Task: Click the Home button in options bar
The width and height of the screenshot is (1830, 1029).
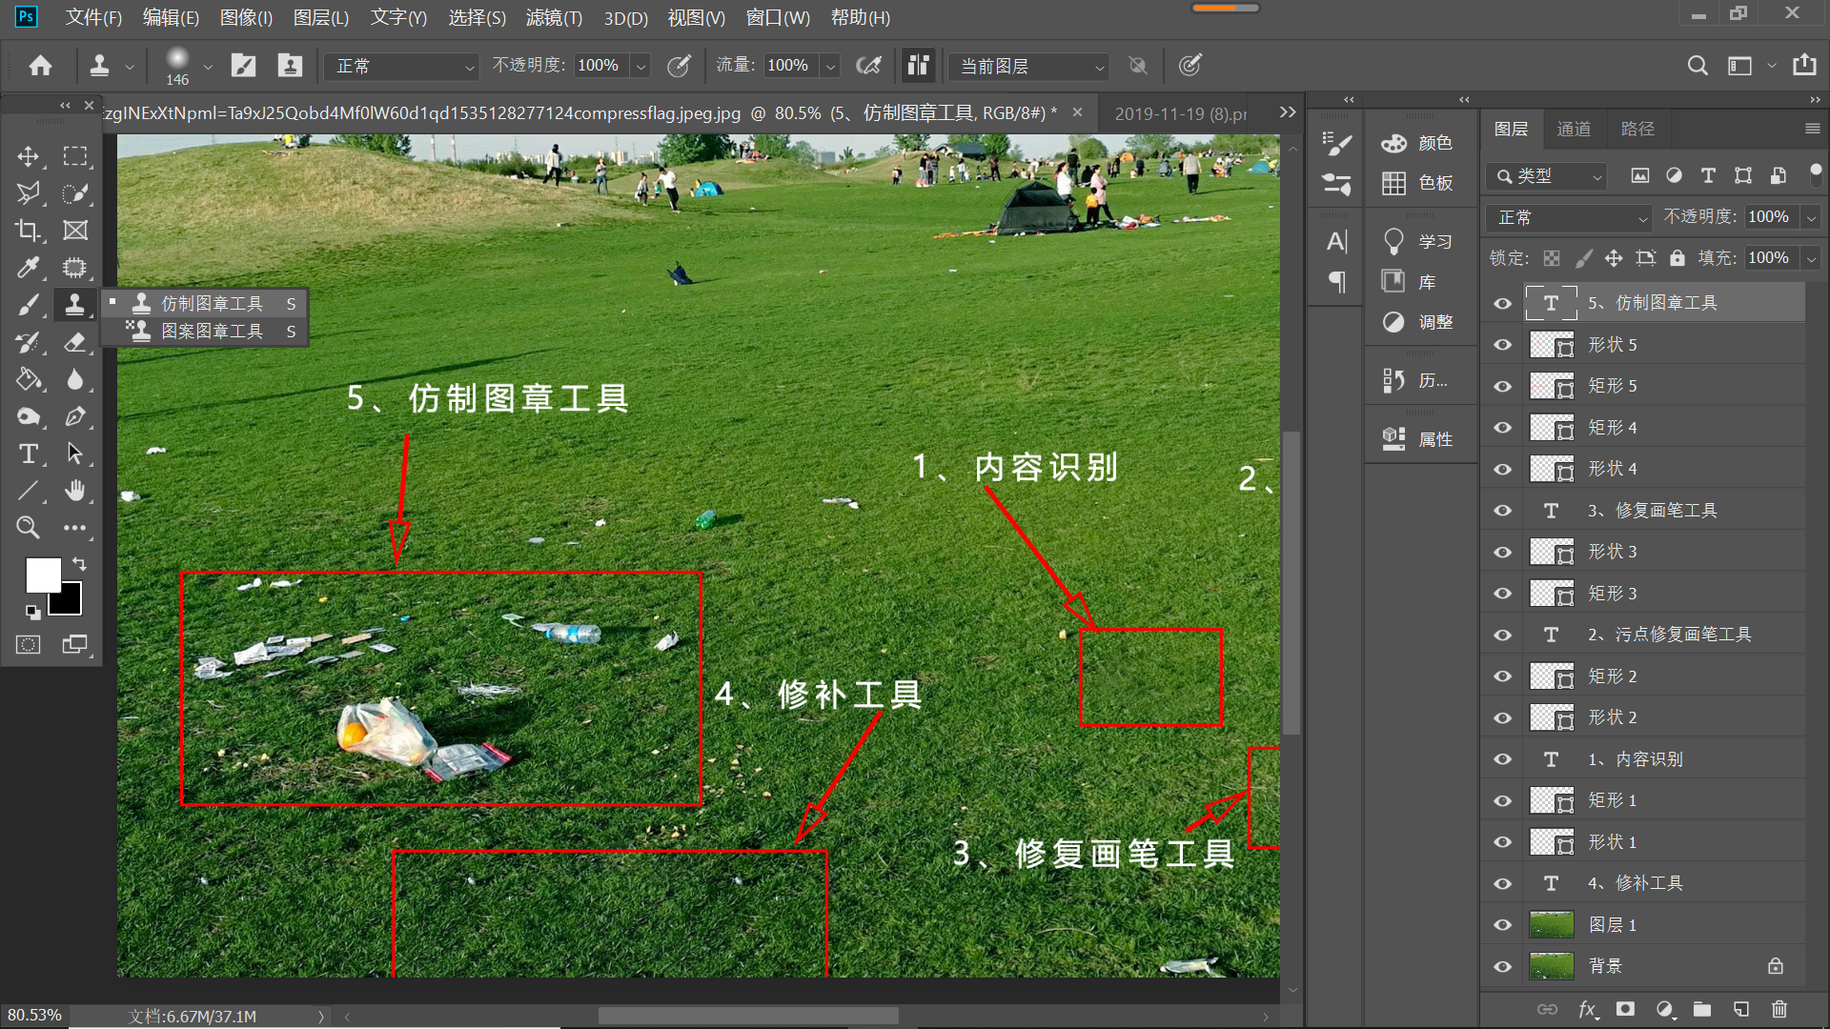Action: tap(40, 66)
